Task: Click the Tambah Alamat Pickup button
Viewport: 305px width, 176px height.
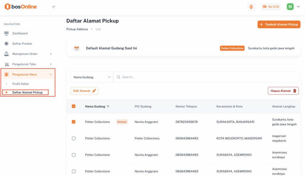Action: click(279, 24)
